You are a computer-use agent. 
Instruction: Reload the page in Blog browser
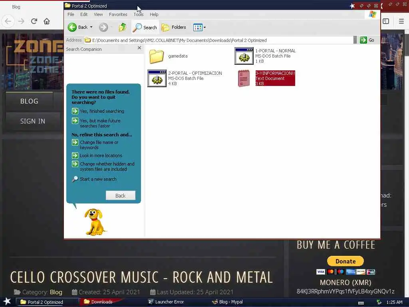coord(34,21)
